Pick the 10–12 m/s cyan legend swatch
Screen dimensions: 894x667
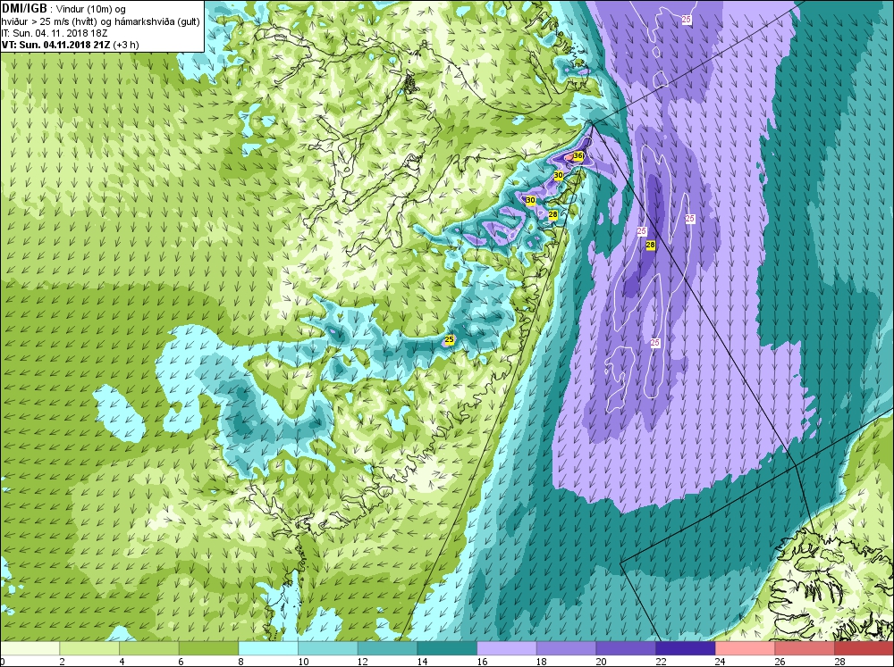point(327,648)
